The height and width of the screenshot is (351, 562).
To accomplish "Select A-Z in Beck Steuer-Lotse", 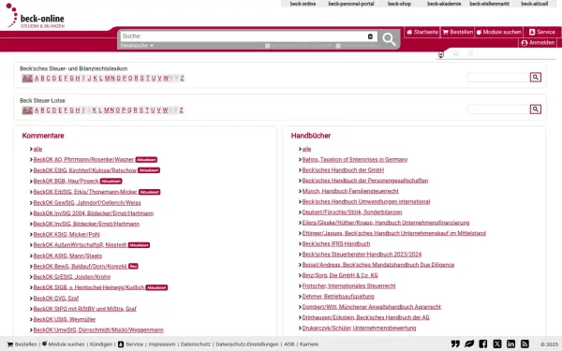I will click(27, 110).
